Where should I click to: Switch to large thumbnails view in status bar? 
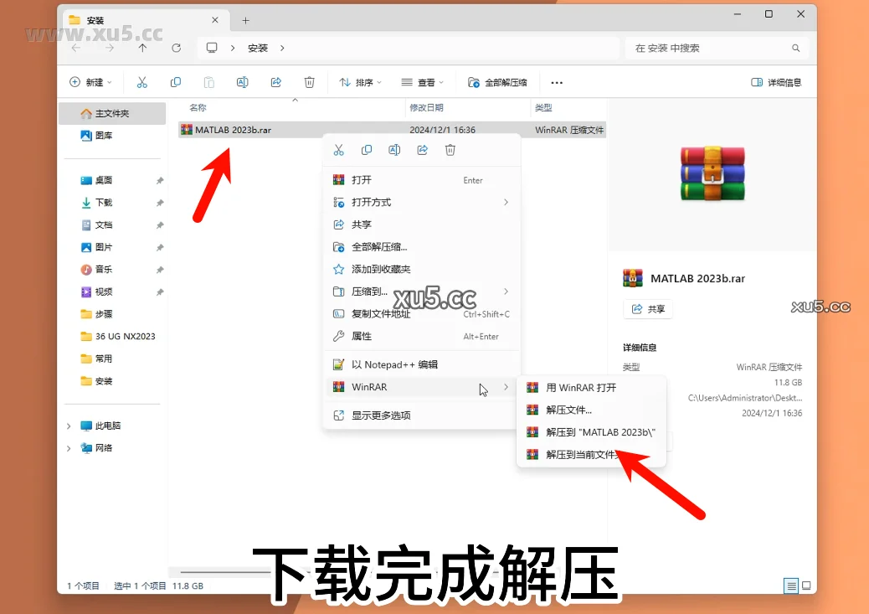tap(806, 586)
